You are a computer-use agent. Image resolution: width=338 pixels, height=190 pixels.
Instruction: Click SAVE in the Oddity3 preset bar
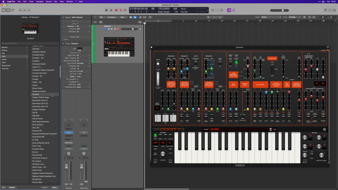coord(275,129)
